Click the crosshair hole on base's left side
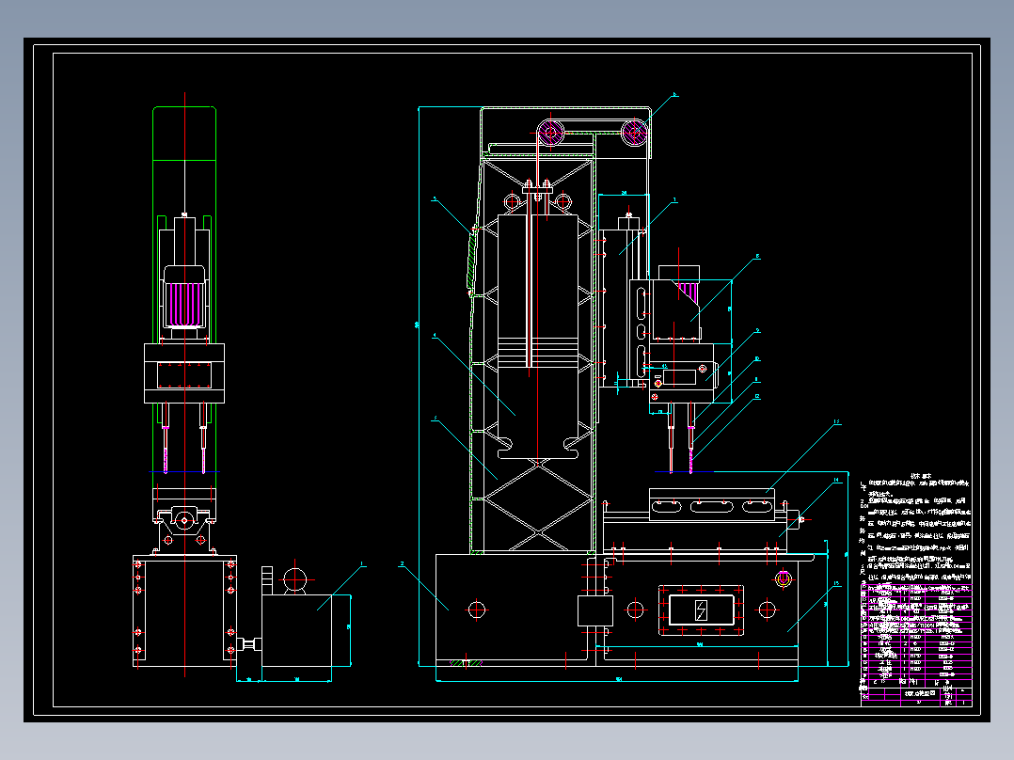The height and width of the screenshot is (760, 1014). (477, 610)
